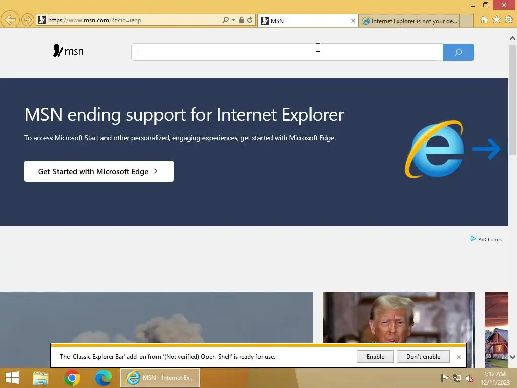Switch to Internet Explorer is not your default tab
The height and width of the screenshot is (388, 517).
409,21
